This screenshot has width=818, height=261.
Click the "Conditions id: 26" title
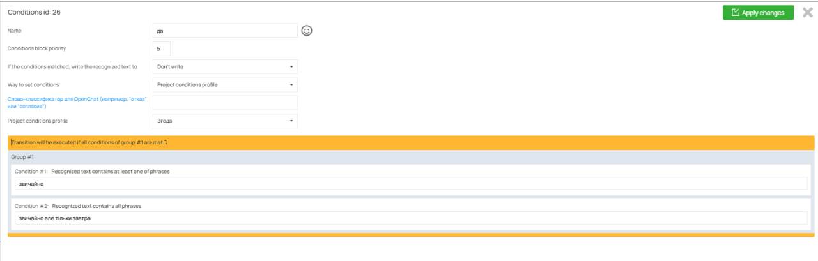coord(35,12)
